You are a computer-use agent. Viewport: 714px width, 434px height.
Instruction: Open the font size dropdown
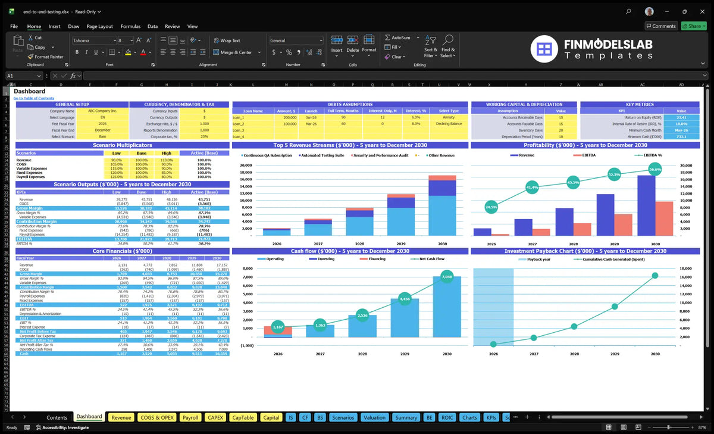click(131, 40)
